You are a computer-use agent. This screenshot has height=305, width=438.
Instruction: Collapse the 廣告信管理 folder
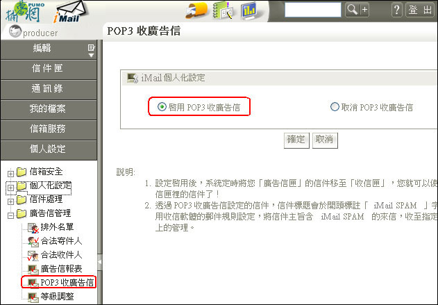coord(10,215)
